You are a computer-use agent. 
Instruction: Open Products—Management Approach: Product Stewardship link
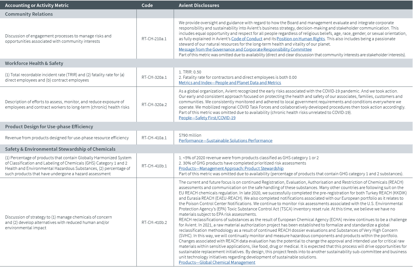(x=231, y=168)
